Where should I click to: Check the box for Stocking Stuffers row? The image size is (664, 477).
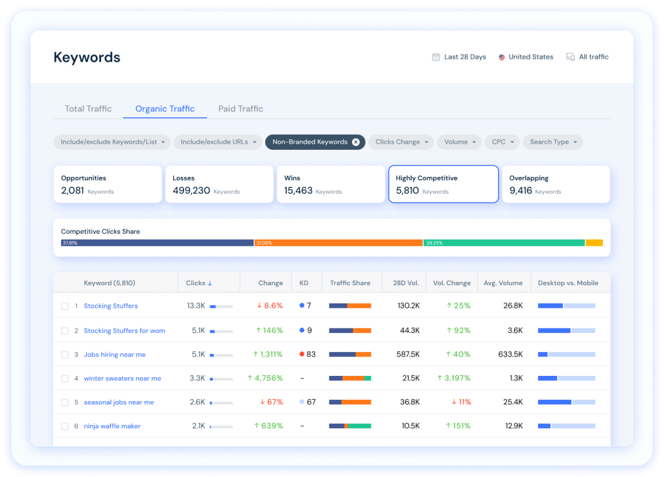click(x=65, y=306)
